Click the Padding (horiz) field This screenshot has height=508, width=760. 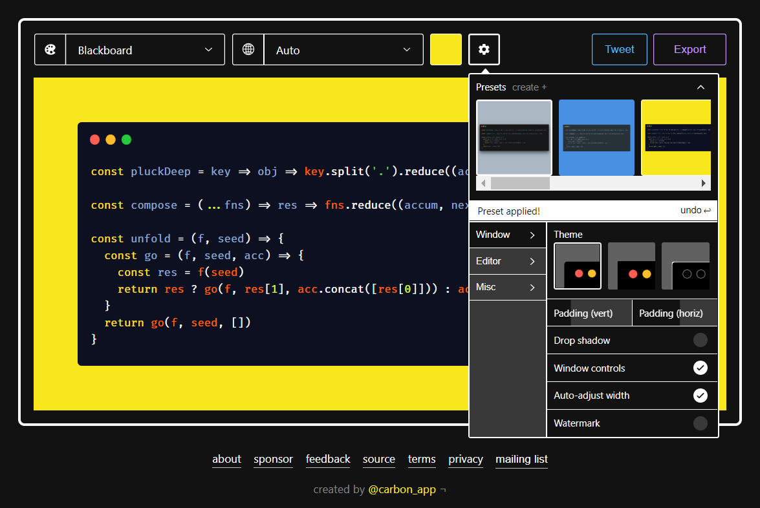pyautogui.click(x=675, y=313)
